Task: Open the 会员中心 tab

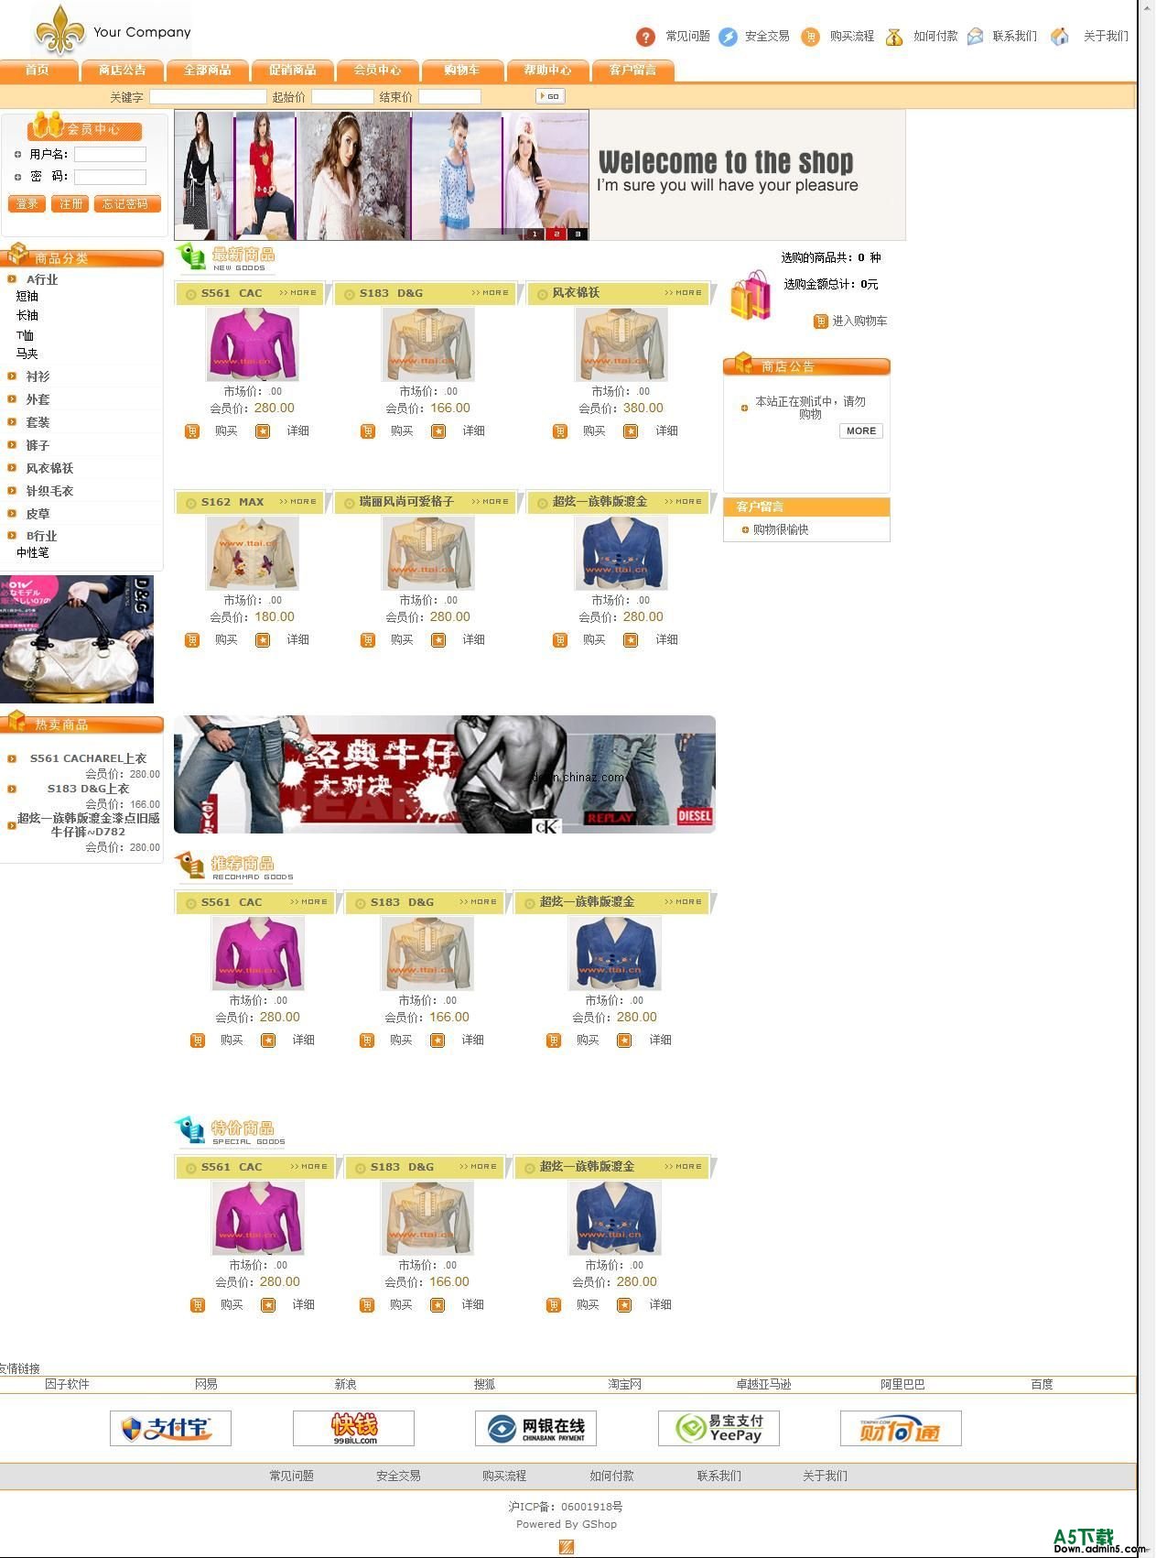Action: (x=377, y=71)
